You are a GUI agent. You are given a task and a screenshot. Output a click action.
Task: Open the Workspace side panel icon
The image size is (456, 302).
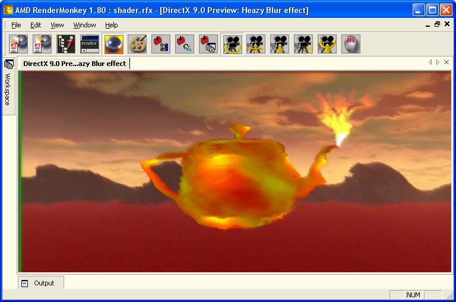[x=9, y=64]
